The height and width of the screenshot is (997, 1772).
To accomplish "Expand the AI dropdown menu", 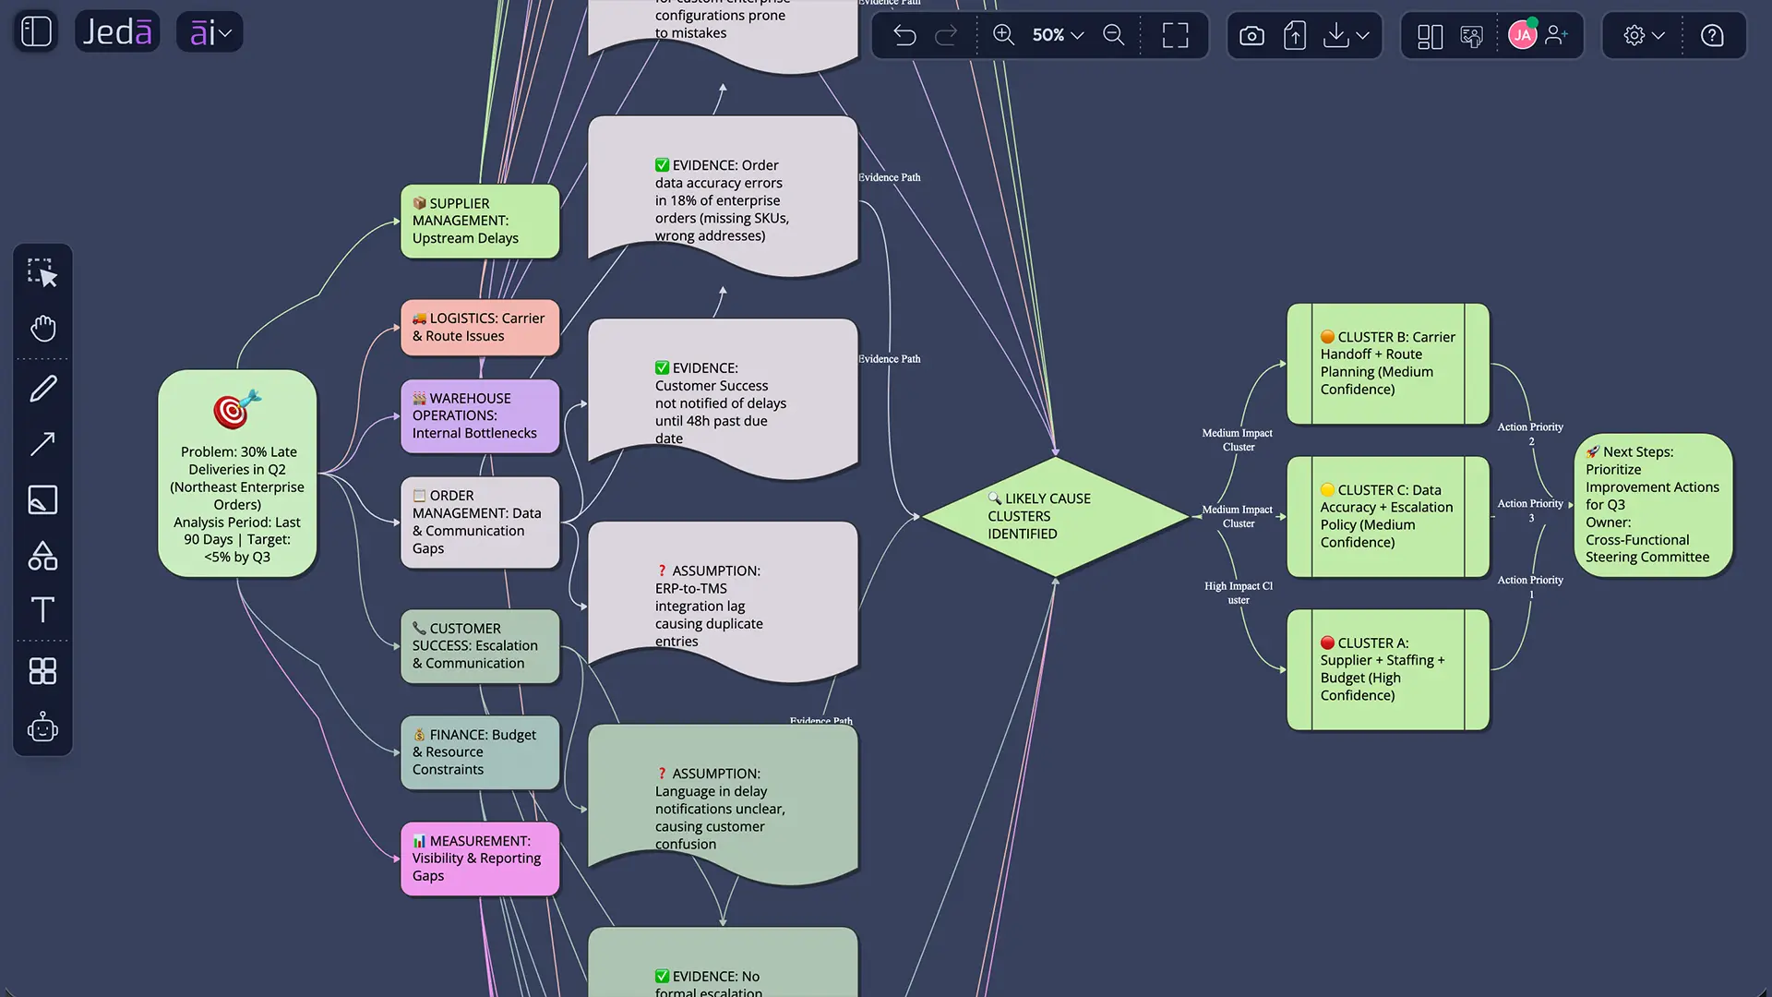I will (210, 31).
